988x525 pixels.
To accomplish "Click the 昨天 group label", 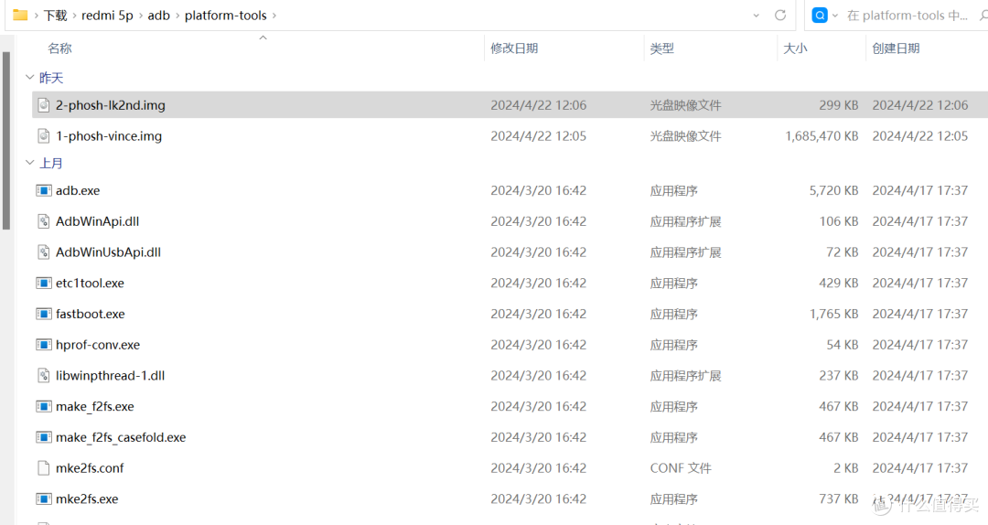I will click(51, 78).
